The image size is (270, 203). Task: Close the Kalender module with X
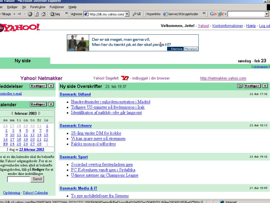tap(51, 104)
